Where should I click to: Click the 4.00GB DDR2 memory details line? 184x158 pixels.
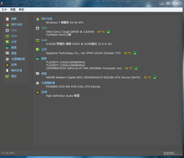point(79,44)
